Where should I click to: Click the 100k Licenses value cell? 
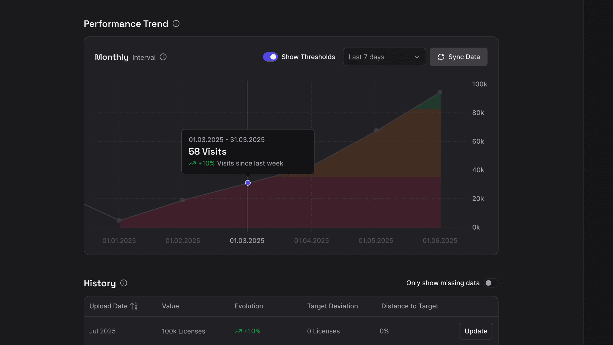point(184,331)
